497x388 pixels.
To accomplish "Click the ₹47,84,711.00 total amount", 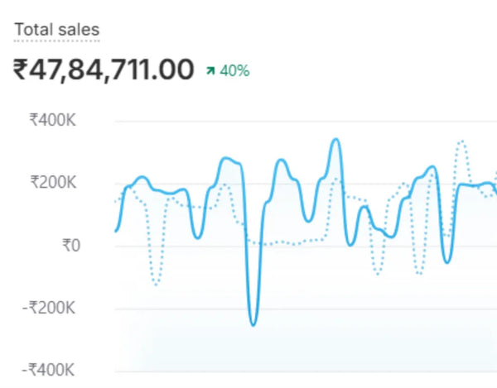I will [x=104, y=69].
